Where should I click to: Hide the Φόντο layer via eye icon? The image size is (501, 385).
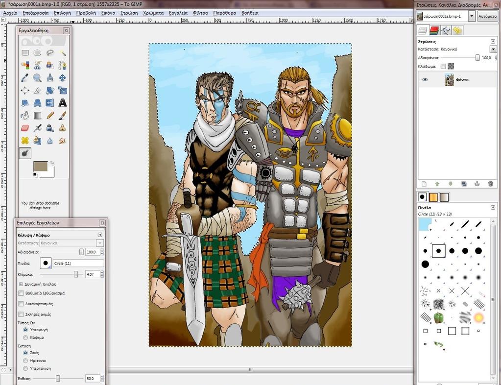[x=425, y=79]
